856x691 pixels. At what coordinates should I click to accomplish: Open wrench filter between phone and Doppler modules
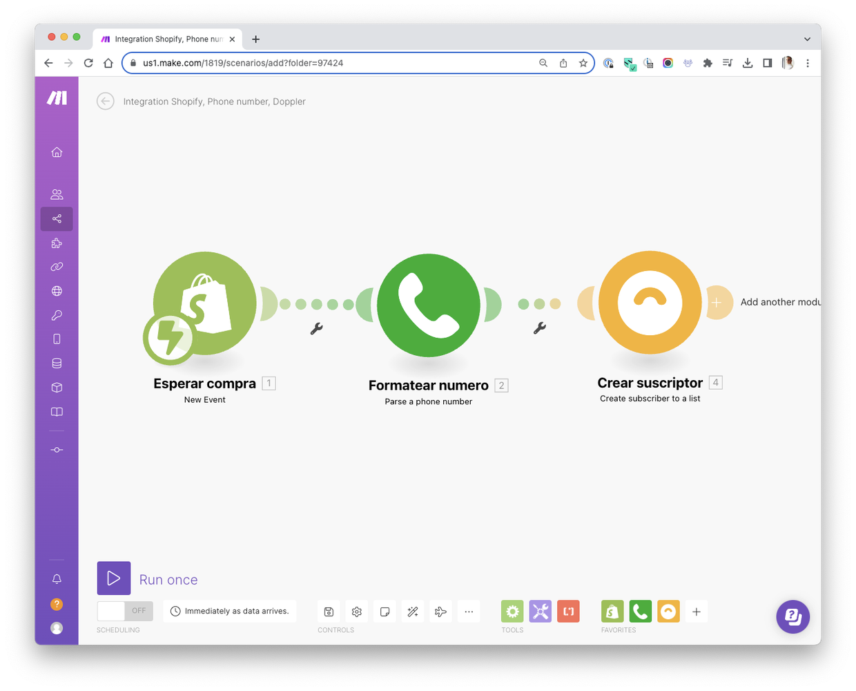540,328
